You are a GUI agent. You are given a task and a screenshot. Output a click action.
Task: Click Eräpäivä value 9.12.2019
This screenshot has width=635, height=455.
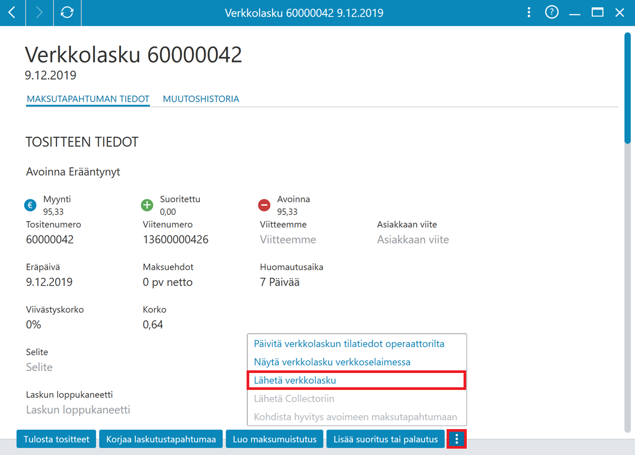pyautogui.click(x=49, y=282)
